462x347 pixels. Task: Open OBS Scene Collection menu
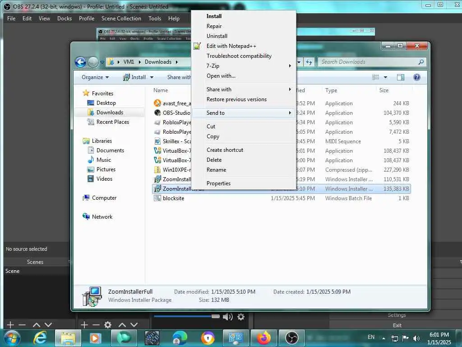121,18
